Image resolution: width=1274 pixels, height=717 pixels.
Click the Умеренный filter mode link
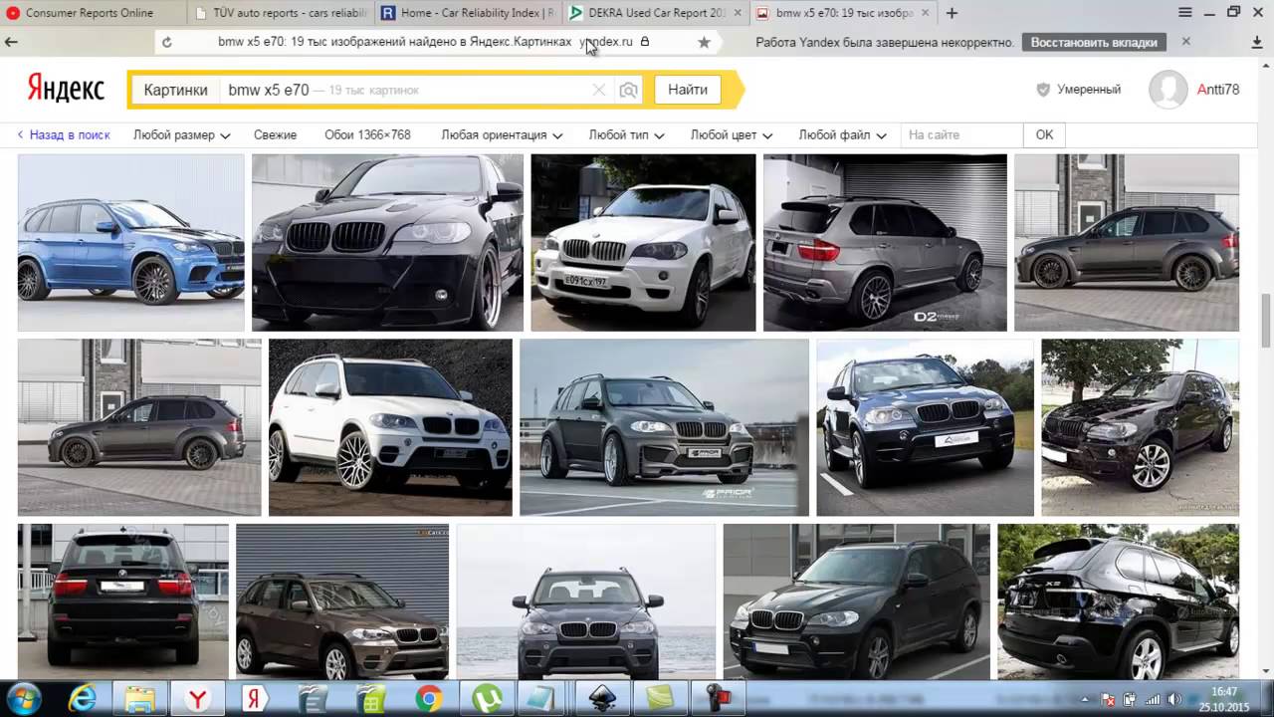[x=1089, y=90]
